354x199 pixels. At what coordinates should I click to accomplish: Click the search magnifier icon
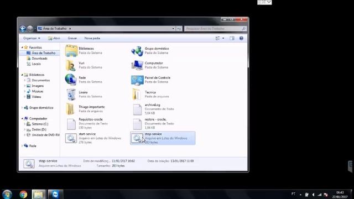tap(243, 29)
